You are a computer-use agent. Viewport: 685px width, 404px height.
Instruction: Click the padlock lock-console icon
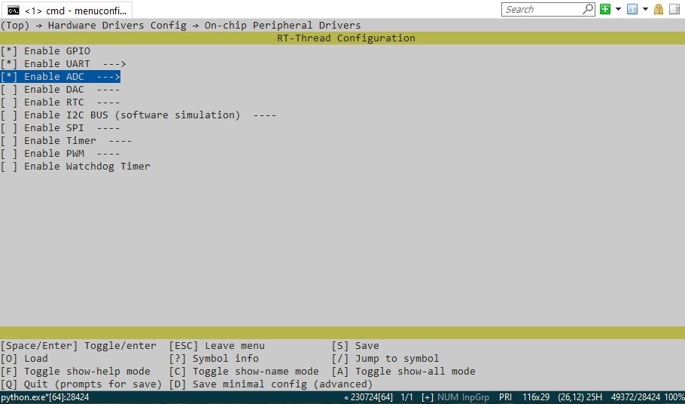659,9
